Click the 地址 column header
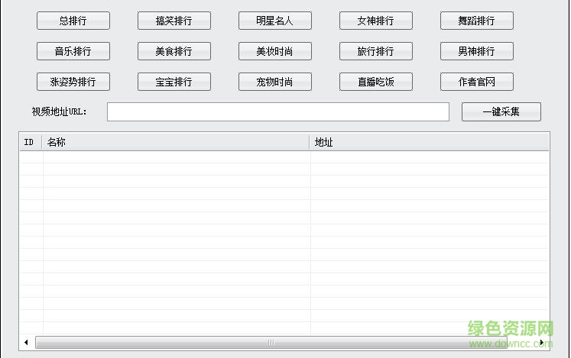 428,142
